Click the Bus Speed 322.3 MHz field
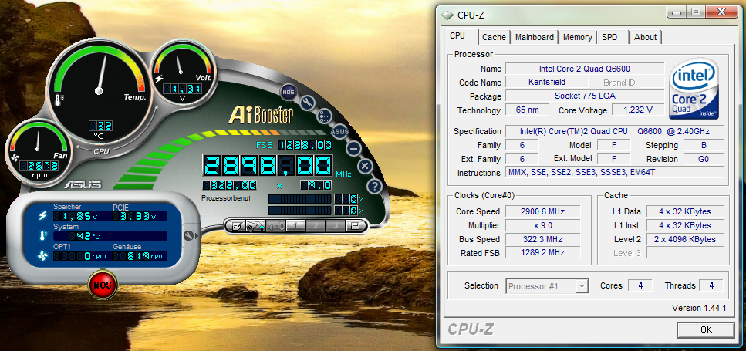 tap(543, 239)
